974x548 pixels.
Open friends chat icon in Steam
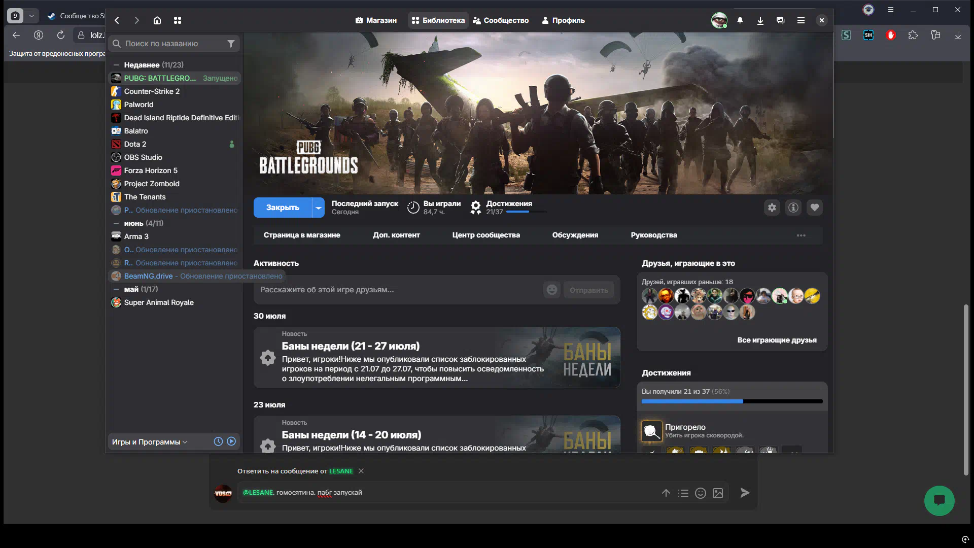coord(780,20)
